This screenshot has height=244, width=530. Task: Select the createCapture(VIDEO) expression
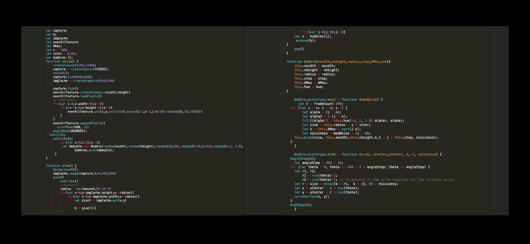[90, 69]
